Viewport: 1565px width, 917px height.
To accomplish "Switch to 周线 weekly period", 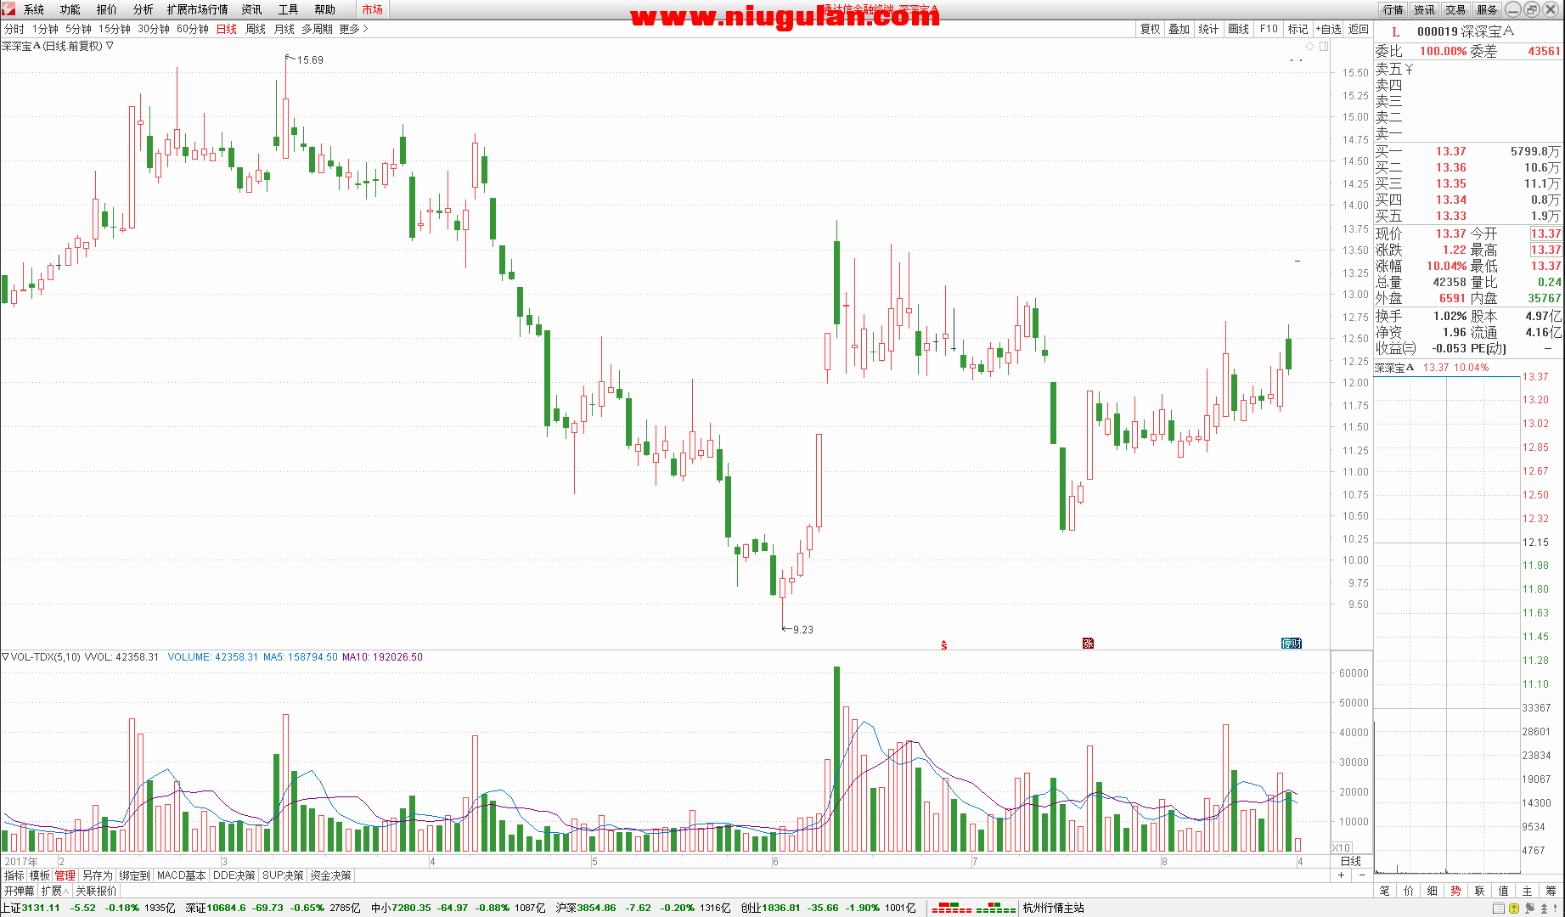I will click(x=256, y=29).
